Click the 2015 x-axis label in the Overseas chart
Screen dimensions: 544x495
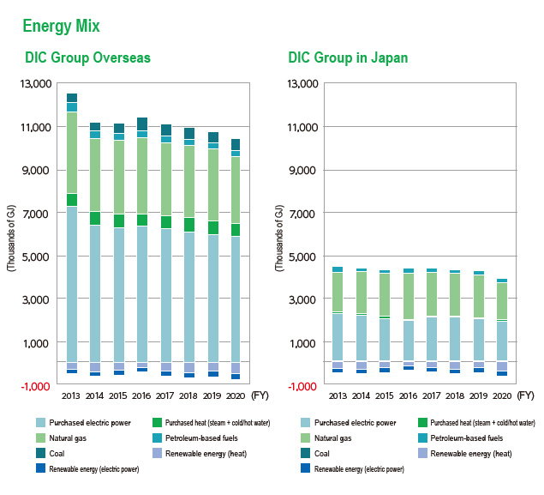(x=118, y=395)
